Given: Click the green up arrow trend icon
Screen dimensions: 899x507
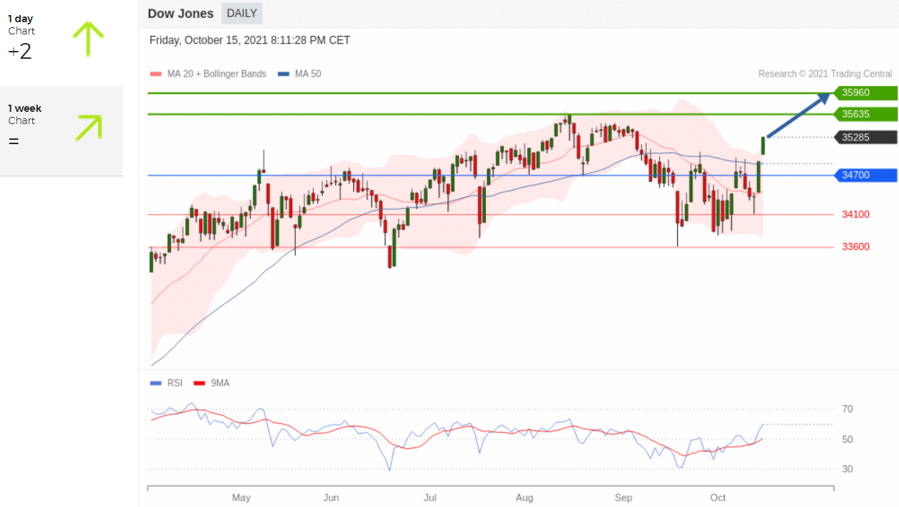Looking at the screenshot, I should pyautogui.click(x=88, y=39).
